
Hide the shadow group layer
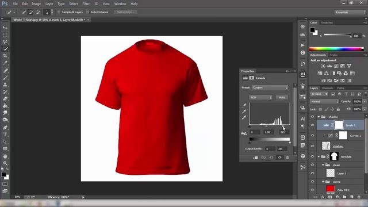312,117
